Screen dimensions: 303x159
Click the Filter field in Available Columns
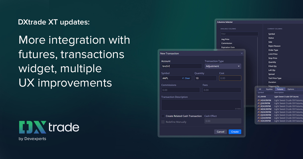click(x=239, y=34)
